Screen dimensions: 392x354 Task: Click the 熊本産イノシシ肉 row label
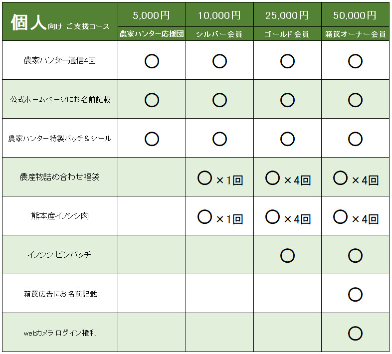[x=60, y=216]
